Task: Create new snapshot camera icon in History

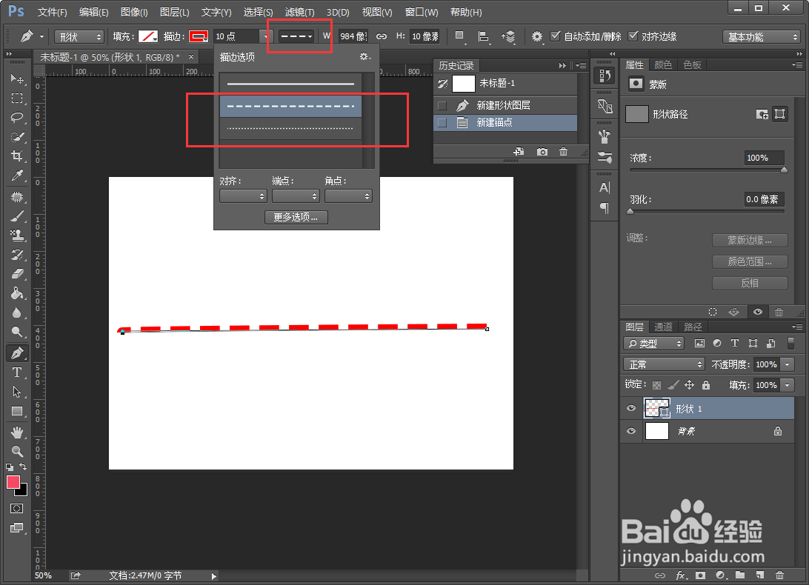Action: [x=542, y=152]
